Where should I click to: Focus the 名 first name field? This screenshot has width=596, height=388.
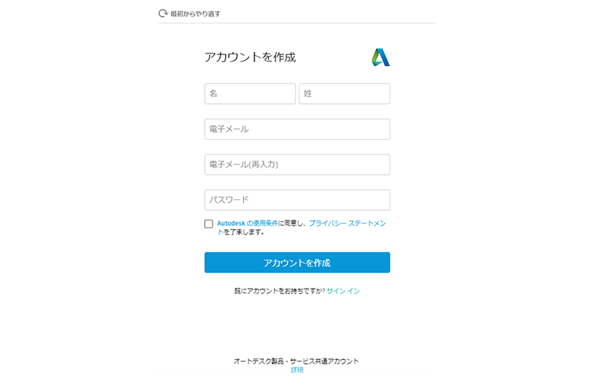[x=250, y=93]
